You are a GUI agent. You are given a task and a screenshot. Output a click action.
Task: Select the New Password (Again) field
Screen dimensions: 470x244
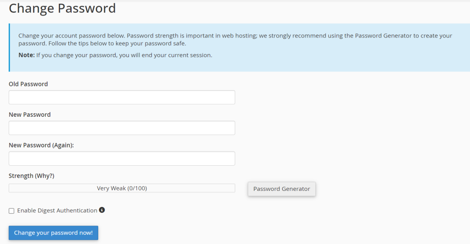(x=122, y=158)
